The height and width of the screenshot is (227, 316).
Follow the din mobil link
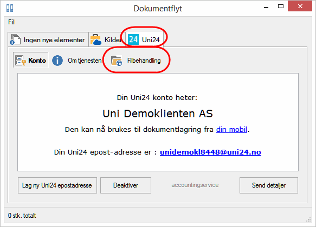point(231,129)
